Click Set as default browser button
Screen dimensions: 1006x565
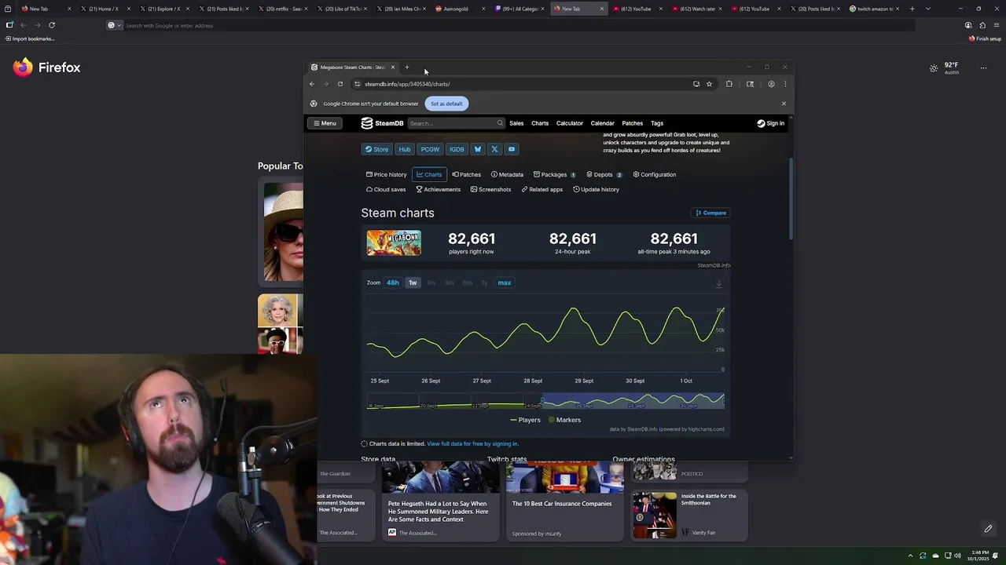446,104
